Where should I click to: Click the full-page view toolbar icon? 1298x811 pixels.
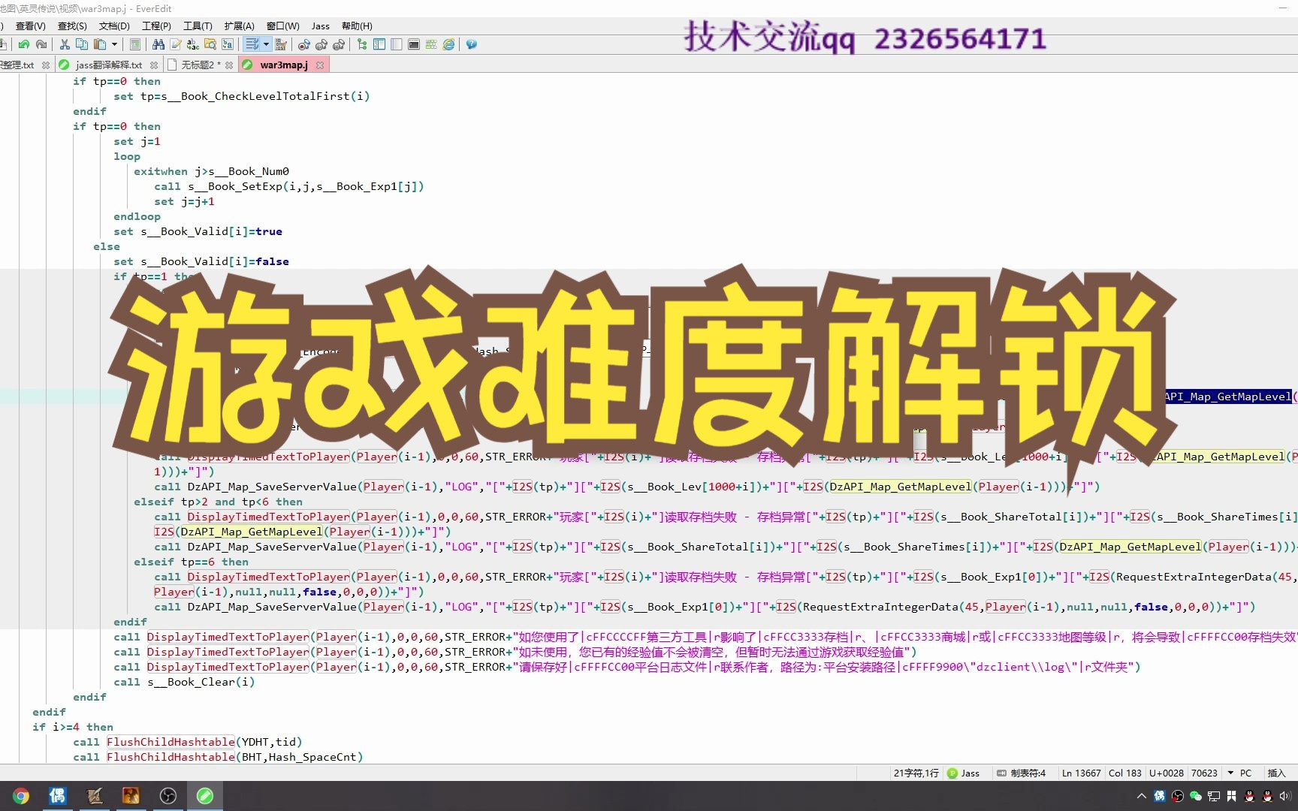[135, 44]
